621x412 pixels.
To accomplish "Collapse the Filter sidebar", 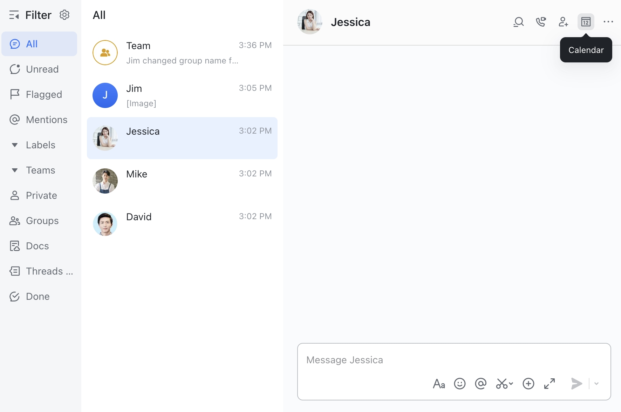I will coord(14,15).
